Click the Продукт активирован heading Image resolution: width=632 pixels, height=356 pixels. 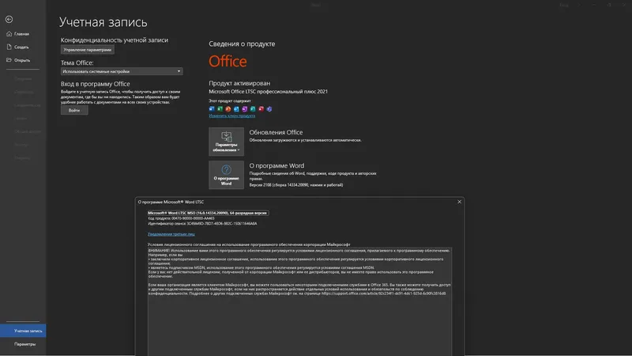(239, 83)
